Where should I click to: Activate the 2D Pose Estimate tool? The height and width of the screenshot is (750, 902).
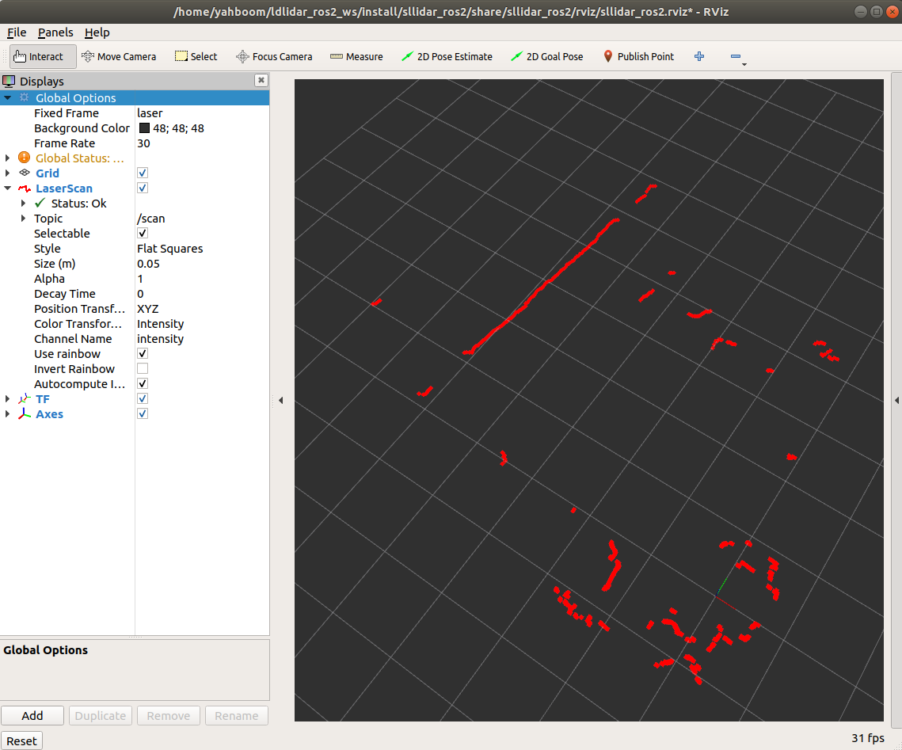pyautogui.click(x=447, y=56)
